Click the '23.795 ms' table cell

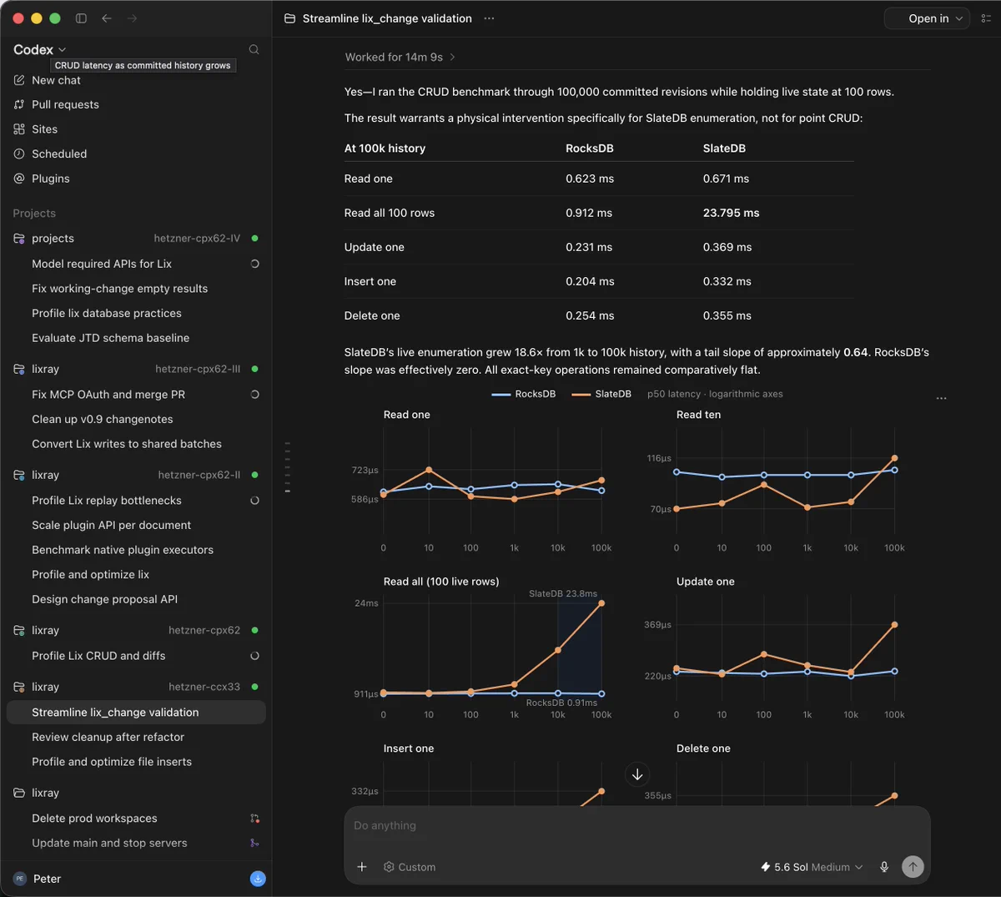click(x=731, y=213)
